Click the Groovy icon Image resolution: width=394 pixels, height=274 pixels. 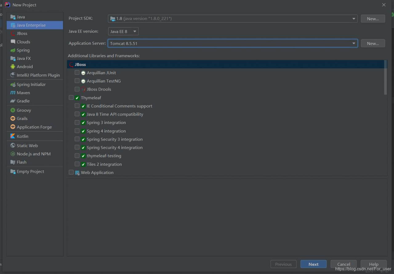coord(13,110)
